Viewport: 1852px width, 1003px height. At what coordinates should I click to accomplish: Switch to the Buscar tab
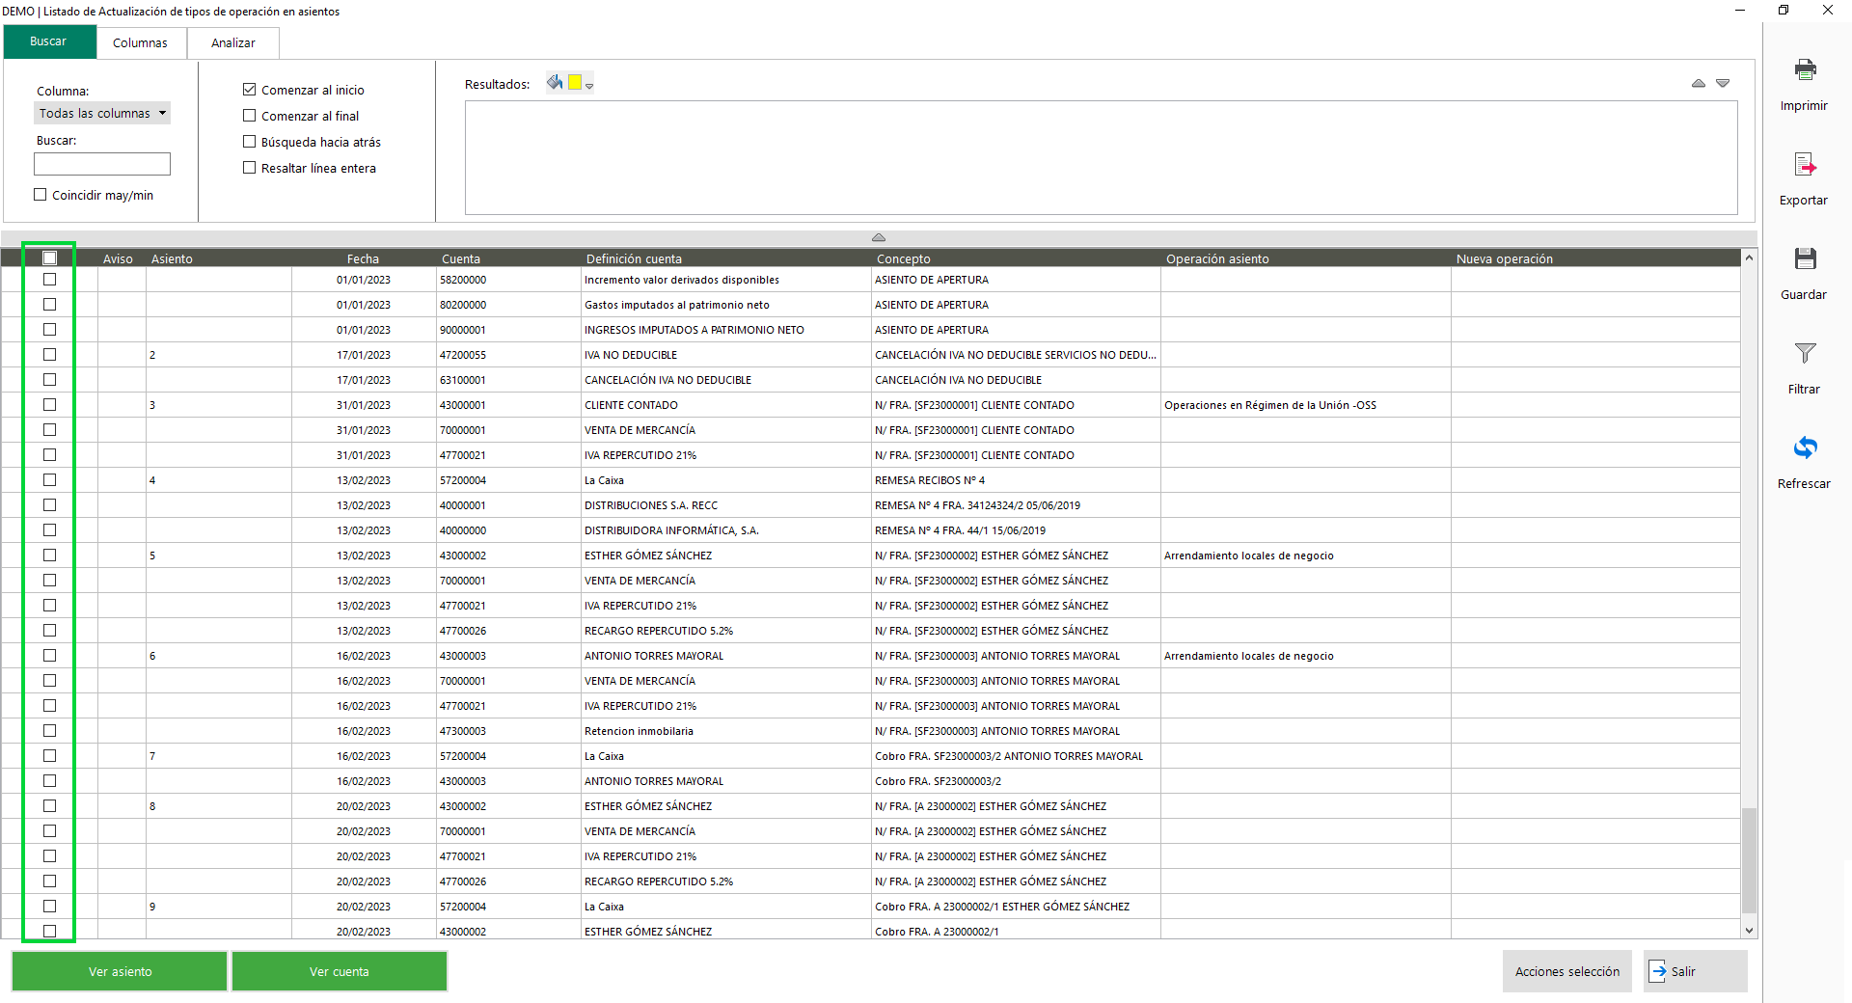[49, 41]
